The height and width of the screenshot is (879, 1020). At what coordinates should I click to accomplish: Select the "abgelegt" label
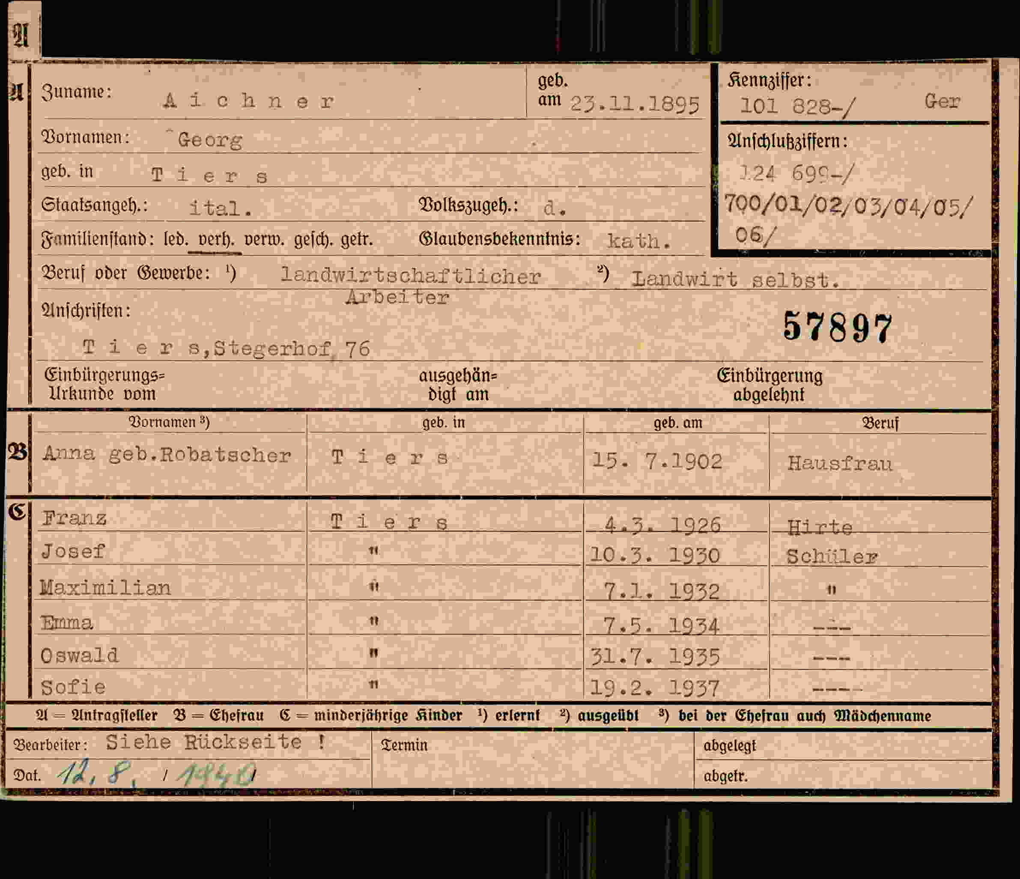pos(730,746)
